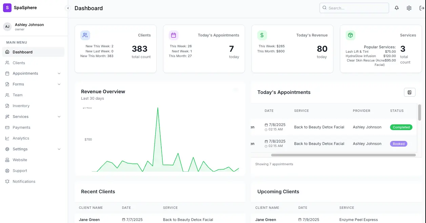Expand the Appointments menu chevron
This screenshot has height=223, width=426.
click(59, 73)
